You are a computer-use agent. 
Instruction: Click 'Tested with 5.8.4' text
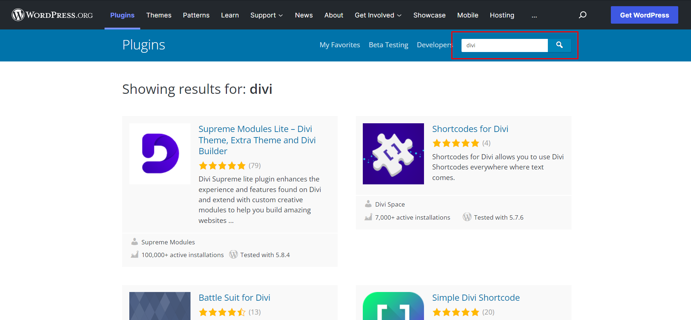(x=265, y=255)
